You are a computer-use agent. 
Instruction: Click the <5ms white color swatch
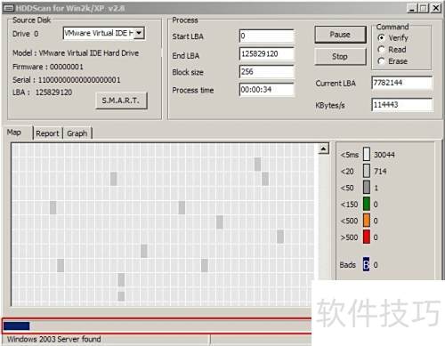[367, 155]
